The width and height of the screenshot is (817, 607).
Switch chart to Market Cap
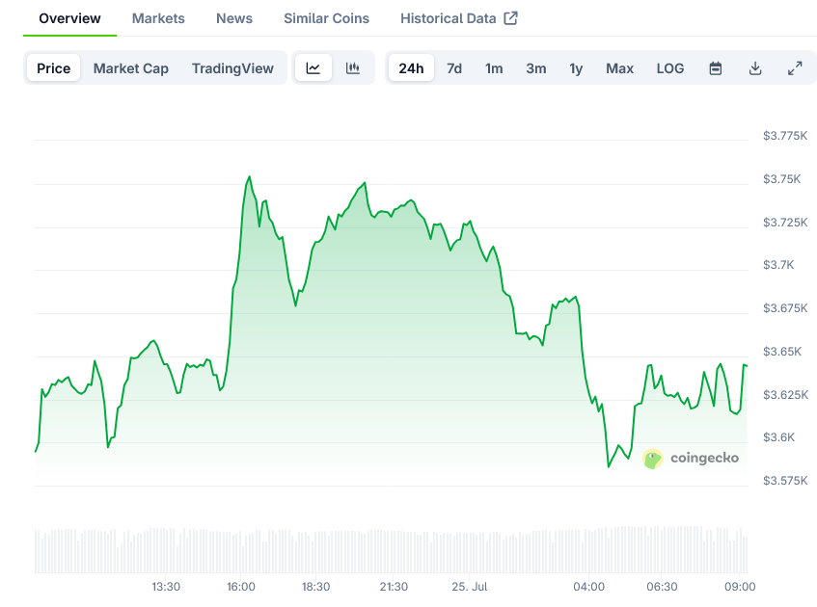pos(131,68)
